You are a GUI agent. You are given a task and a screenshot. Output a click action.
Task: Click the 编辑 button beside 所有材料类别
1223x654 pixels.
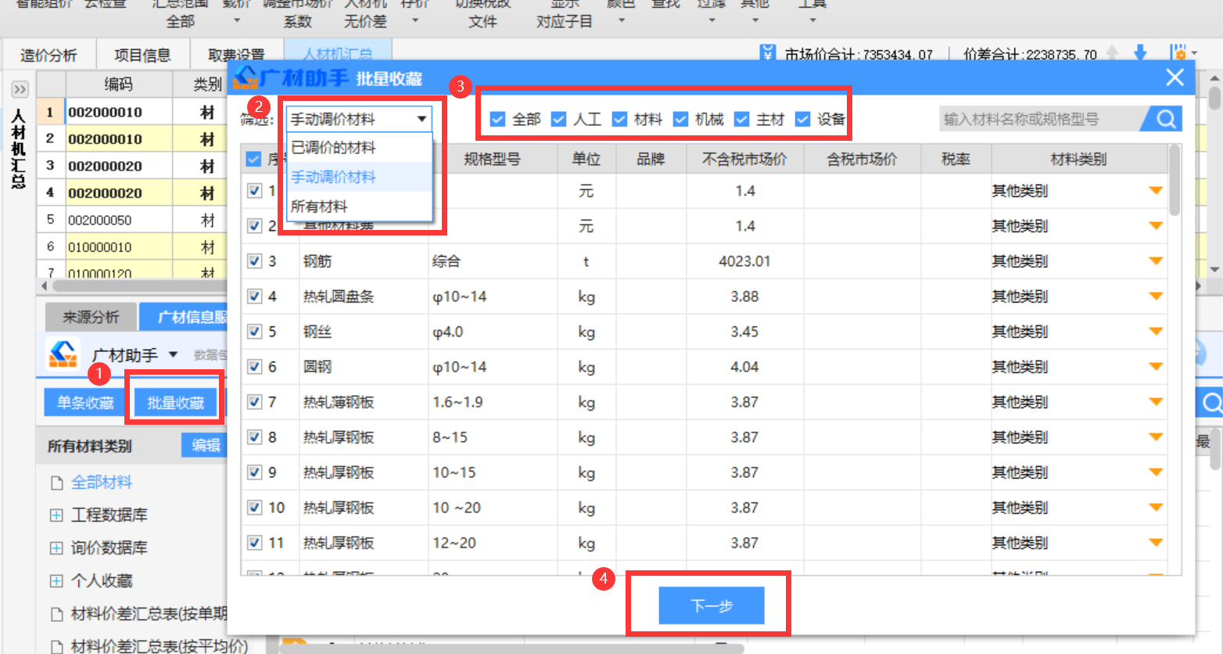click(x=204, y=445)
